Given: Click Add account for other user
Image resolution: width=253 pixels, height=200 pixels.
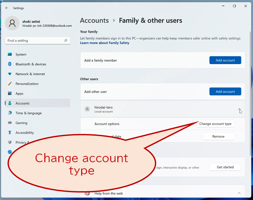Looking at the screenshot, I should coord(225,92).
